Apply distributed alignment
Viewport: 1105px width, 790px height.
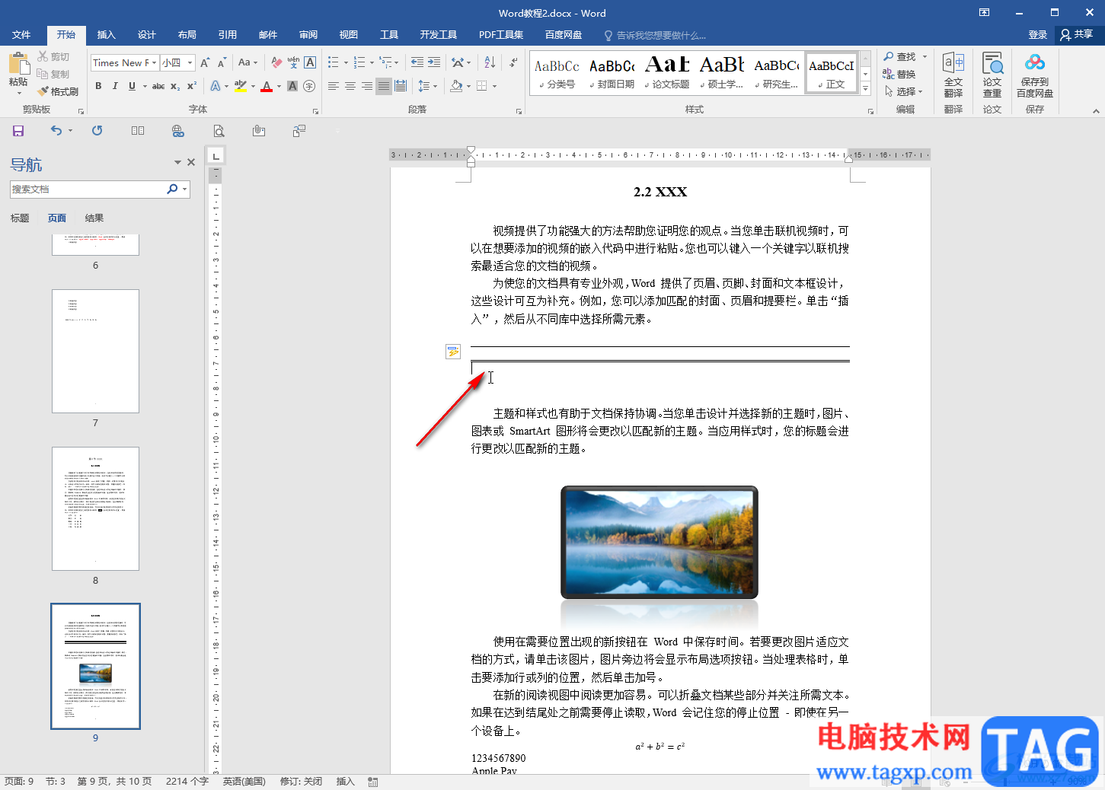(401, 86)
